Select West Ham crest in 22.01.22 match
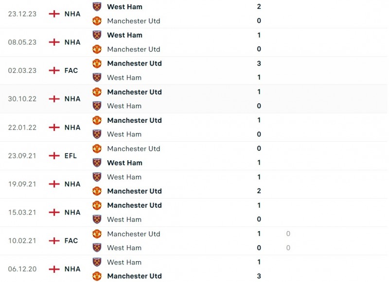The width and height of the screenshot is (389, 282). [97, 134]
